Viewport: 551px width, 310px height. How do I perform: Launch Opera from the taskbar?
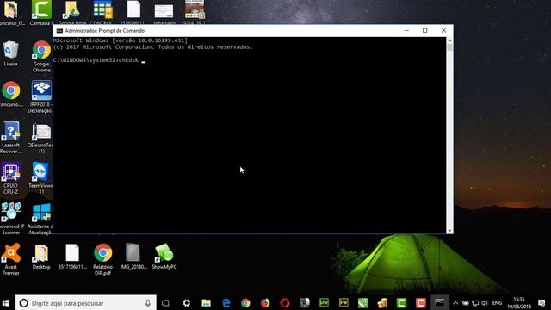[285, 303]
